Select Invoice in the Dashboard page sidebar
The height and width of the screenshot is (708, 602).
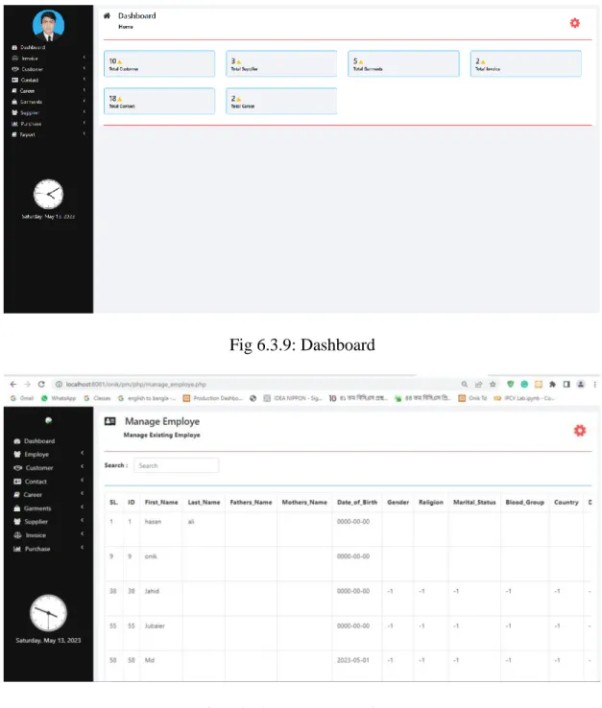tap(30, 59)
